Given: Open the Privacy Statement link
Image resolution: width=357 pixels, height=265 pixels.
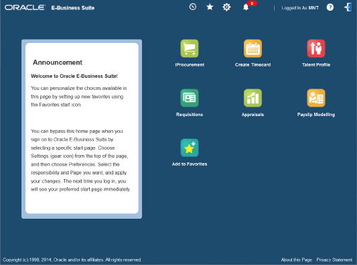Looking at the screenshot, I should click(x=334, y=260).
